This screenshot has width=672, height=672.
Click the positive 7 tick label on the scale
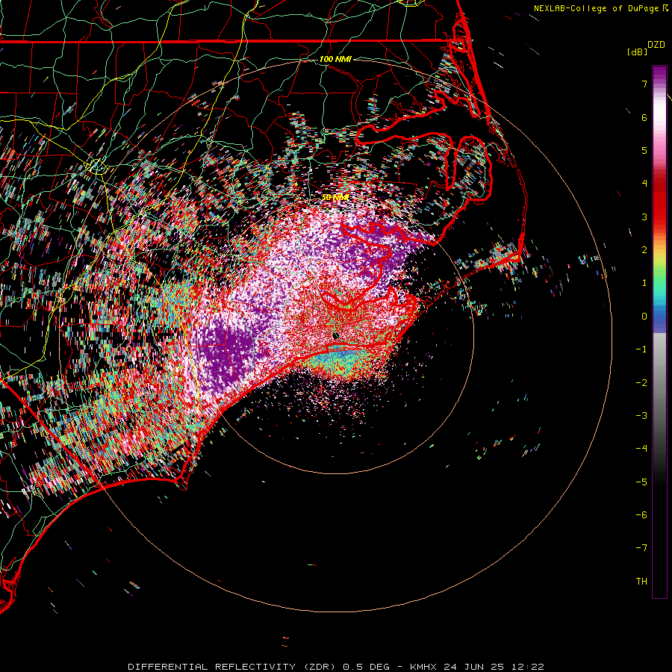[x=644, y=84]
